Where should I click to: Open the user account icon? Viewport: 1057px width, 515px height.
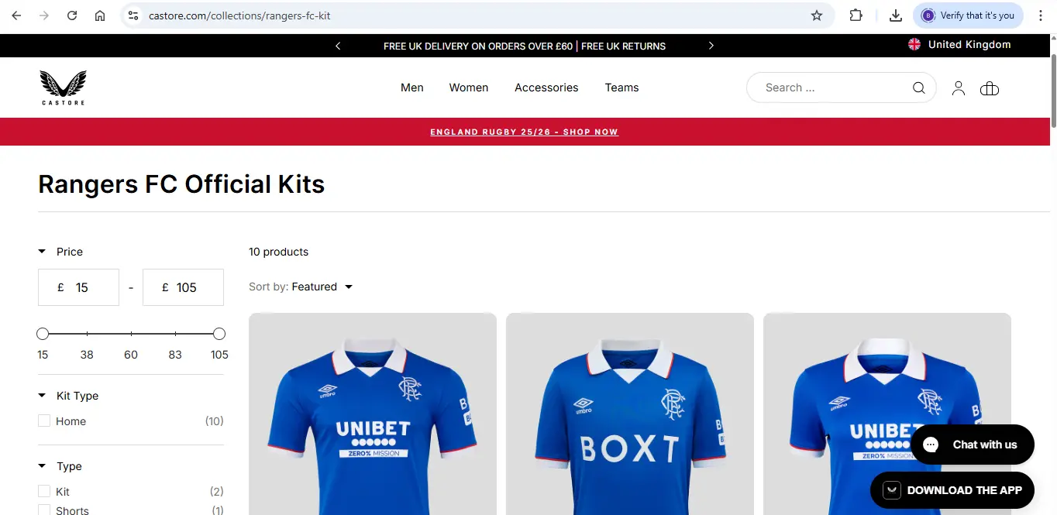(959, 88)
